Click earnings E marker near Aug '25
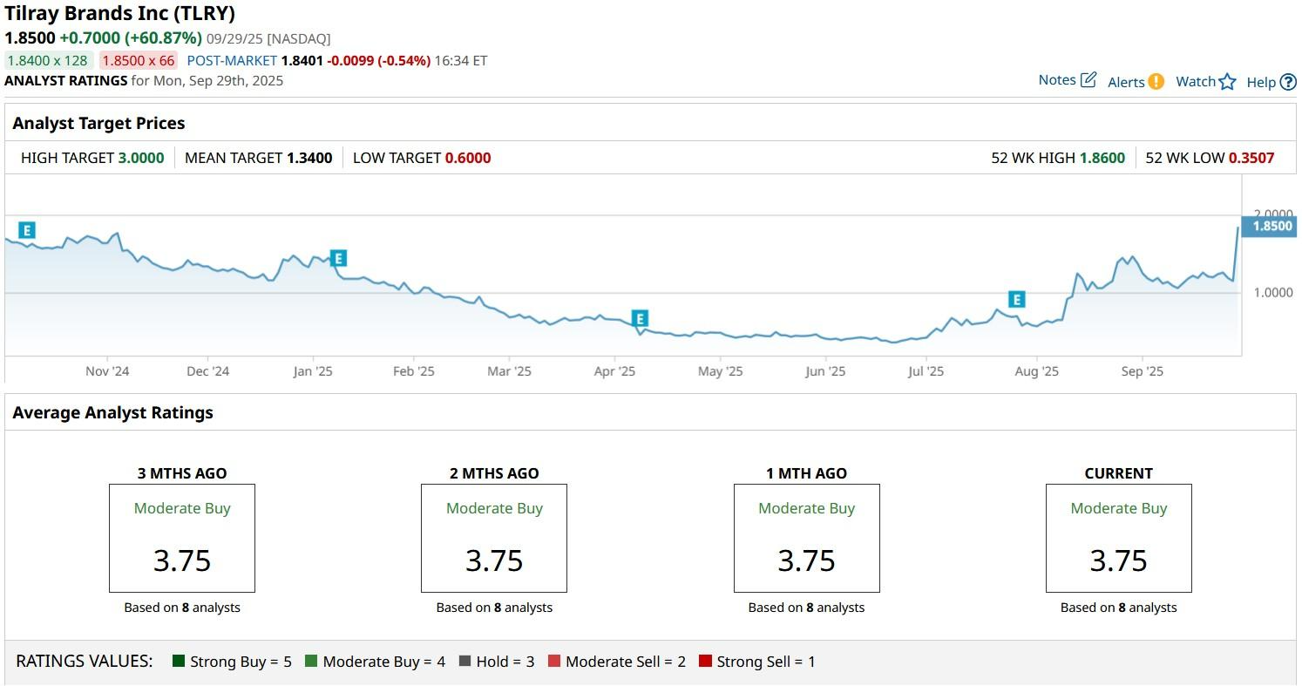 [x=1016, y=300]
